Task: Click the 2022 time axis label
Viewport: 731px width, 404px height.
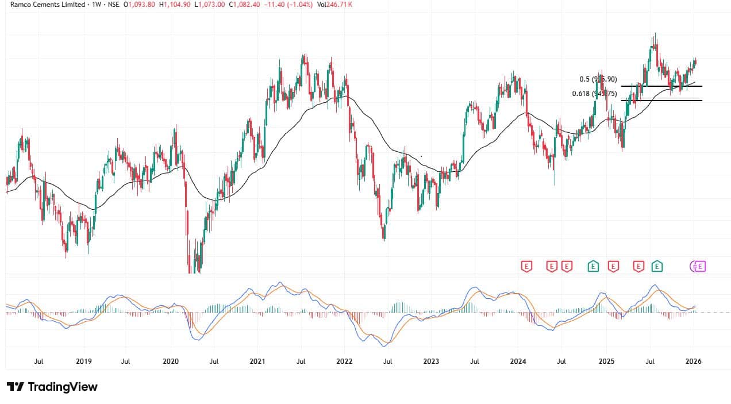Action: pos(344,361)
